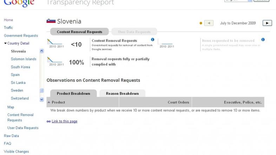The width and height of the screenshot is (276, 155).
Task: Click the previous reporting period arrow
Action: 209,23
